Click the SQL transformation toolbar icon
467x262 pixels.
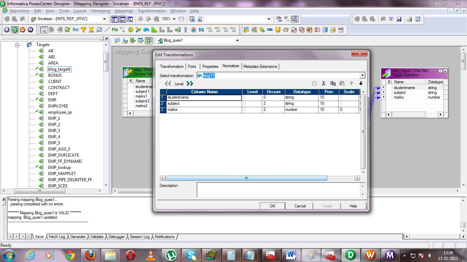(270, 30)
